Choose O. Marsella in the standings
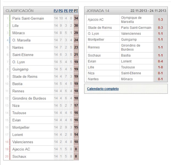Screen dimensions: 171x165 point(21,40)
